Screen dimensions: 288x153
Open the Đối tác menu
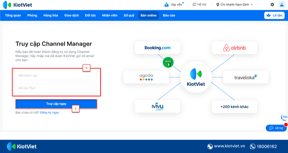click(x=90, y=15)
